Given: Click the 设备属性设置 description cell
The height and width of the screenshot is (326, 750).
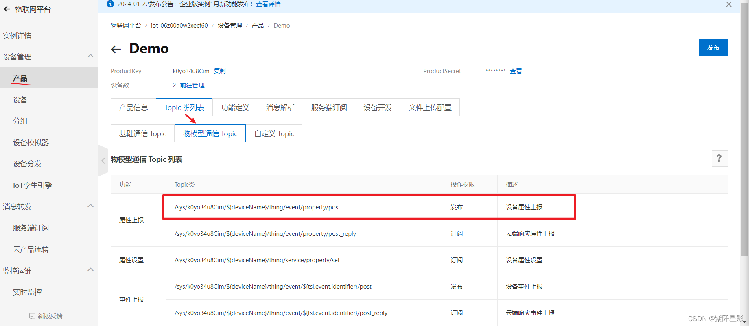Looking at the screenshot, I should pos(524,260).
